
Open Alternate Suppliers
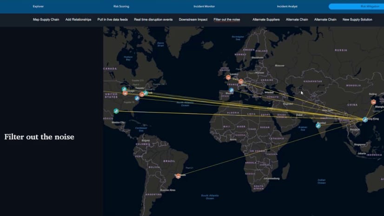(266, 20)
